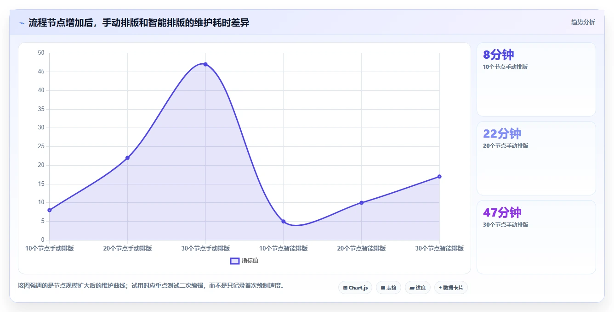Click the y-axis value 25
The width and height of the screenshot is (614, 312).
pyautogui.click(x=41, y=146)
